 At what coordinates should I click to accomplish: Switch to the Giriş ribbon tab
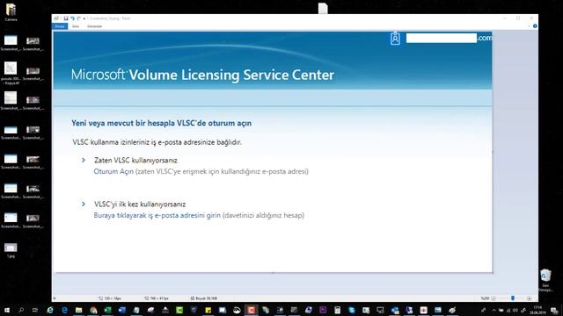pos(76,26)
